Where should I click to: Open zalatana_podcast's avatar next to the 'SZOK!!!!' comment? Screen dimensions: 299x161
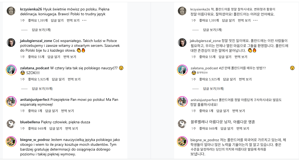click(11, 70)
